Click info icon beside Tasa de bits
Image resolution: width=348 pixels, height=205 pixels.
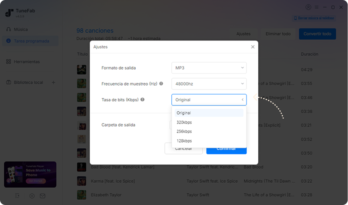point(142,100)
